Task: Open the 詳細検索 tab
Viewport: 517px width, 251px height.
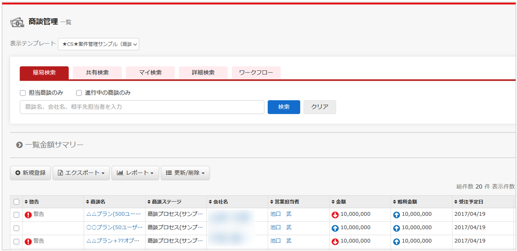Action: [203, 73]
